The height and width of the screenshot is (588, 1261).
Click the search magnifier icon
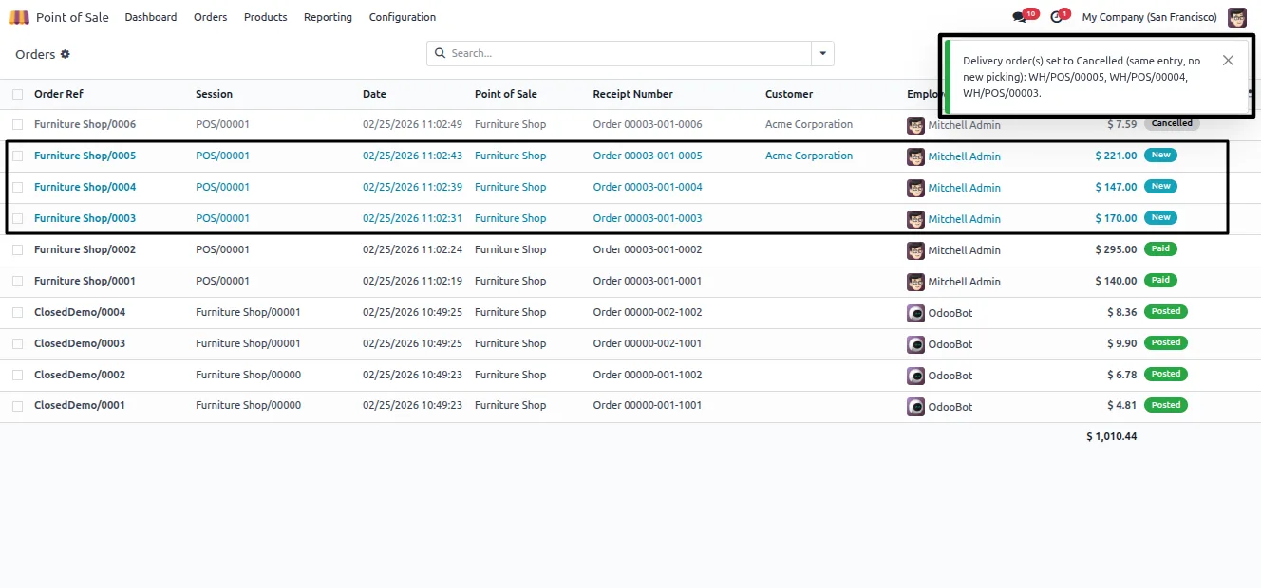[440, 53]
